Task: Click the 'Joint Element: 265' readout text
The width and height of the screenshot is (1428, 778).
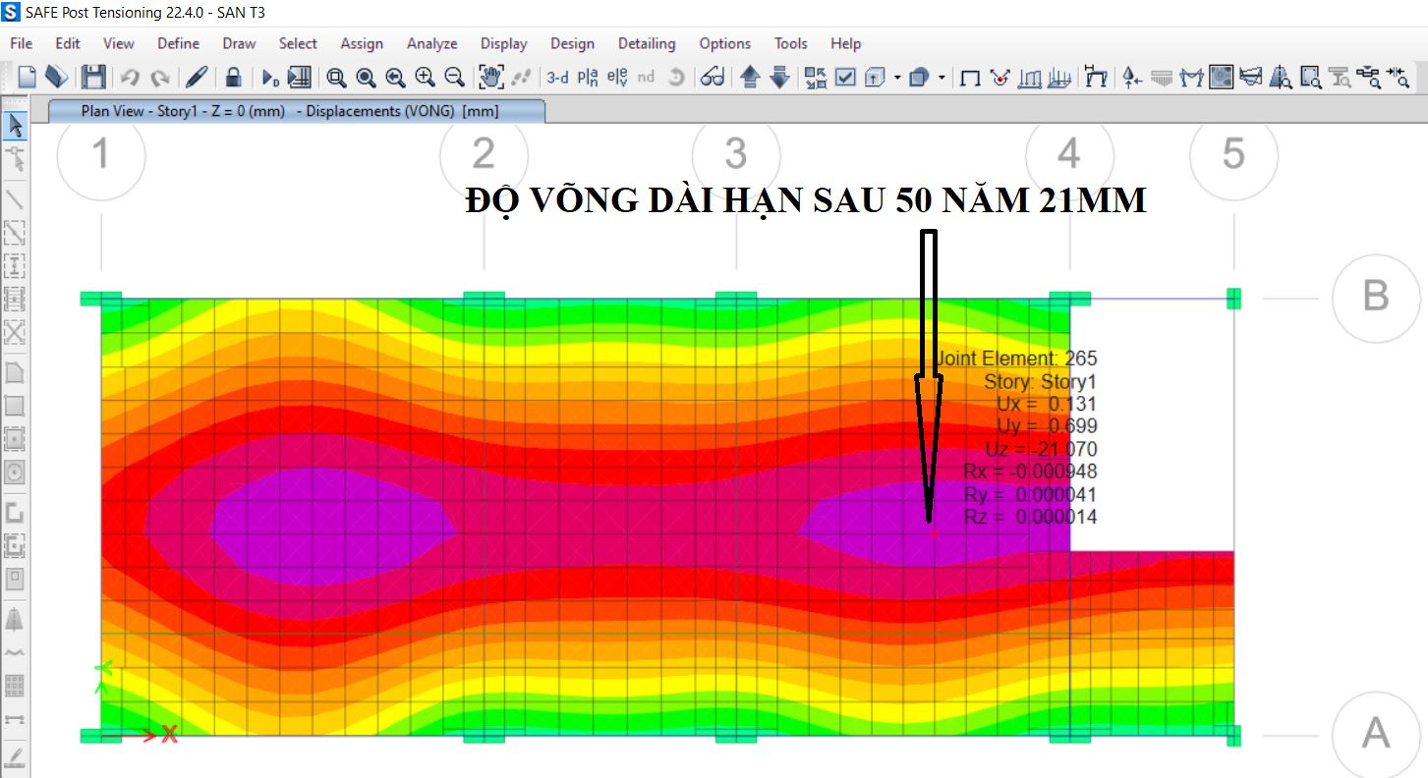Action: [1015, 359]
